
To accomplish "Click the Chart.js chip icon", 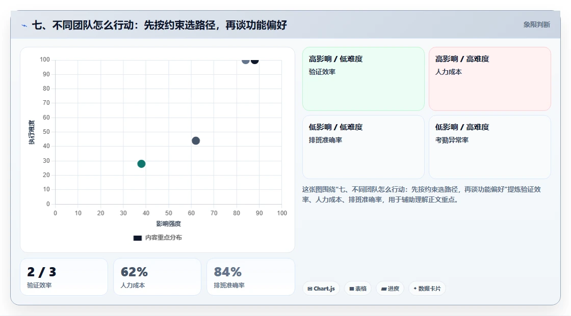I will pos(310,289).
